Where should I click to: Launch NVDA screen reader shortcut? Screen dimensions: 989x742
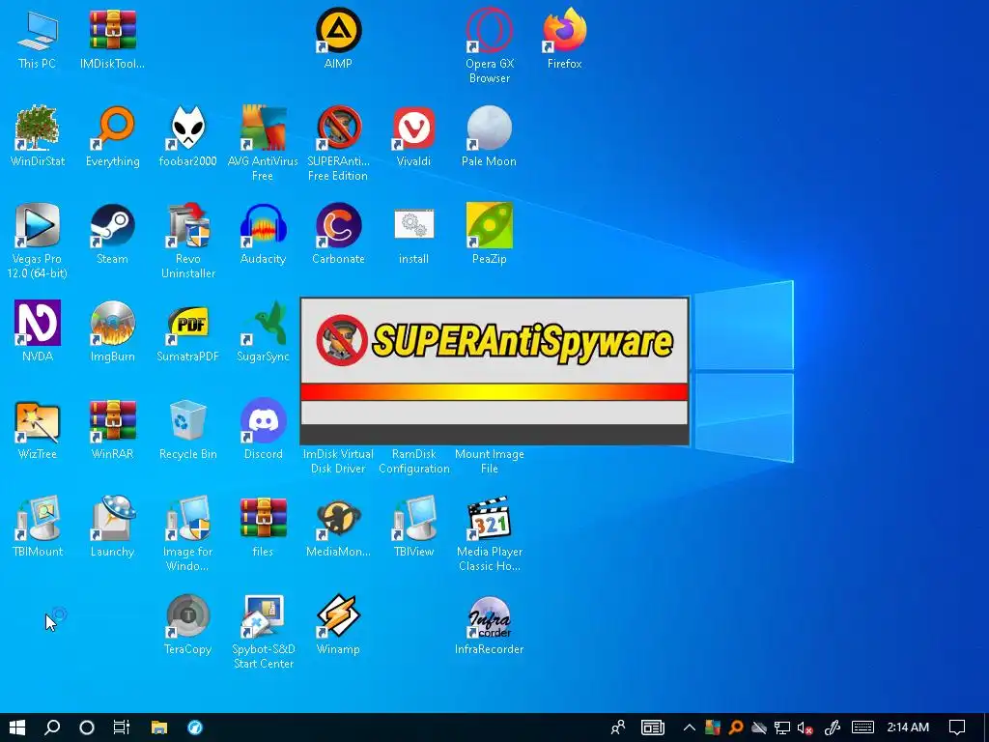(38, 331)
